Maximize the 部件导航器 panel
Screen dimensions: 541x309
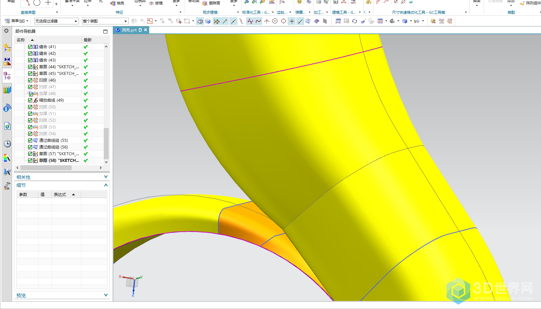coord(105,31)
